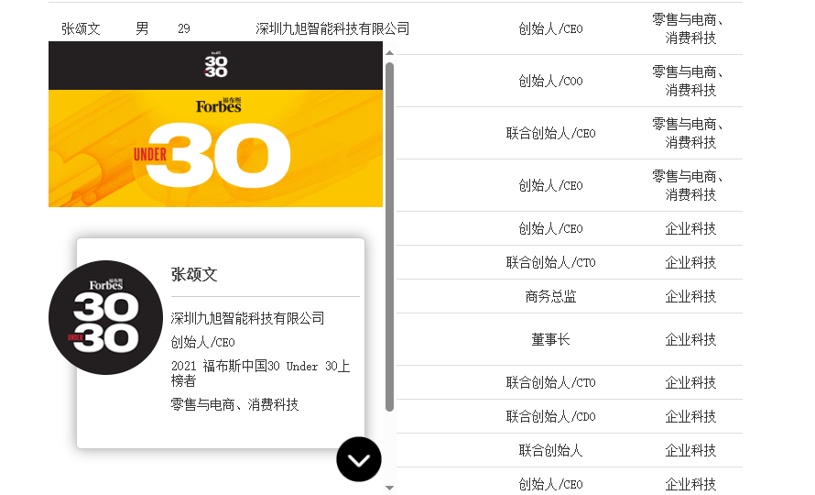The height and width of the screenshot is (495, 815).
Task: Click the gray vertical scrollbar thumb
Action: tap(390, 236)
